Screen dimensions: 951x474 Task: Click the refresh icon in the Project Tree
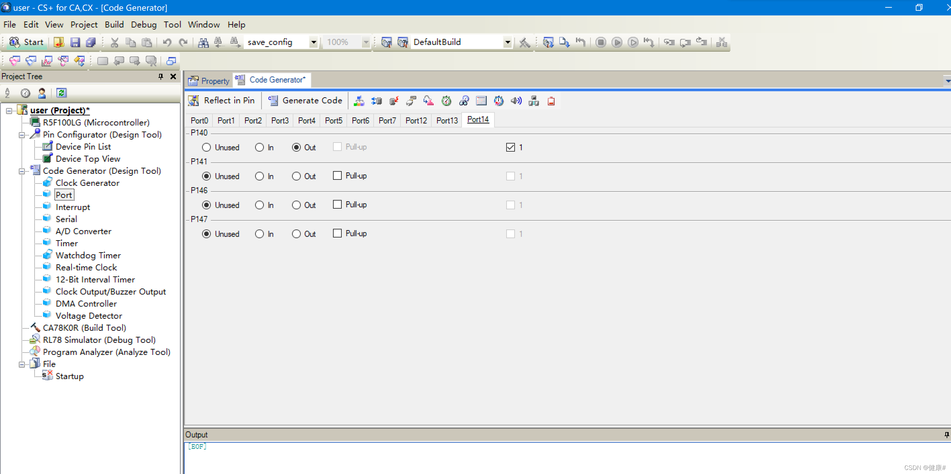click(61, 93)
